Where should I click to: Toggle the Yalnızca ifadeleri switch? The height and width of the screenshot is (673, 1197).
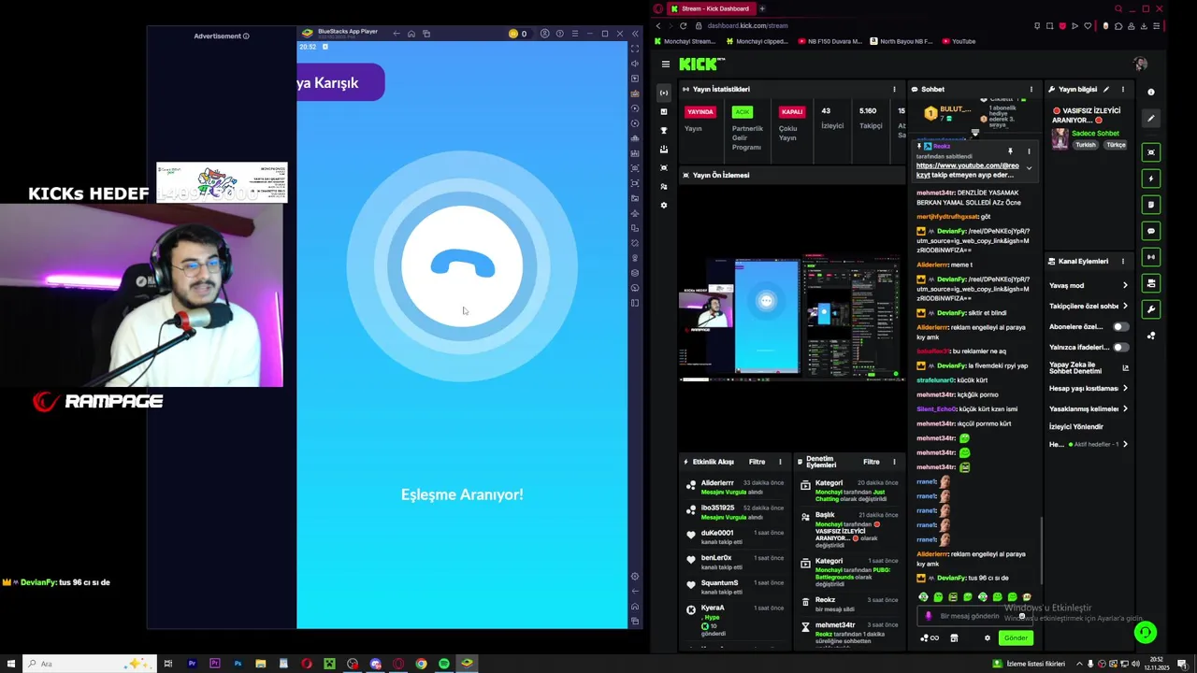(1120, 348)
